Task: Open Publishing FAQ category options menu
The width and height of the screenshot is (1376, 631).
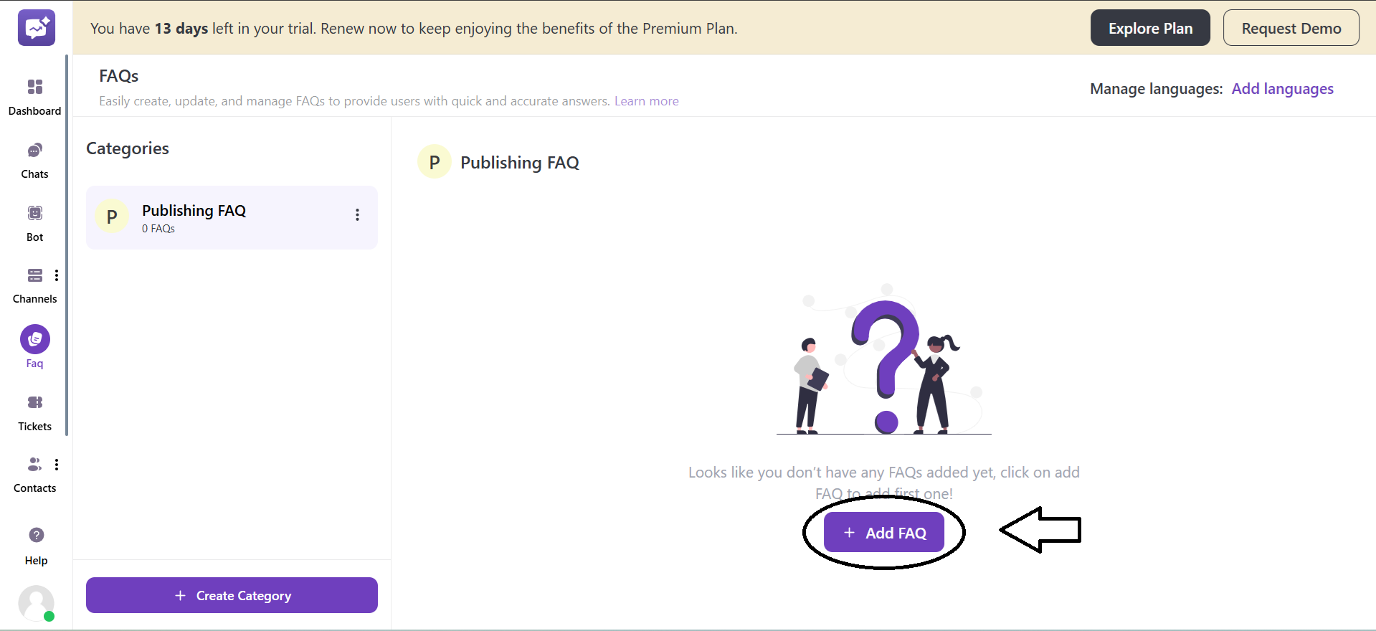Action: (x=357, y=215)
